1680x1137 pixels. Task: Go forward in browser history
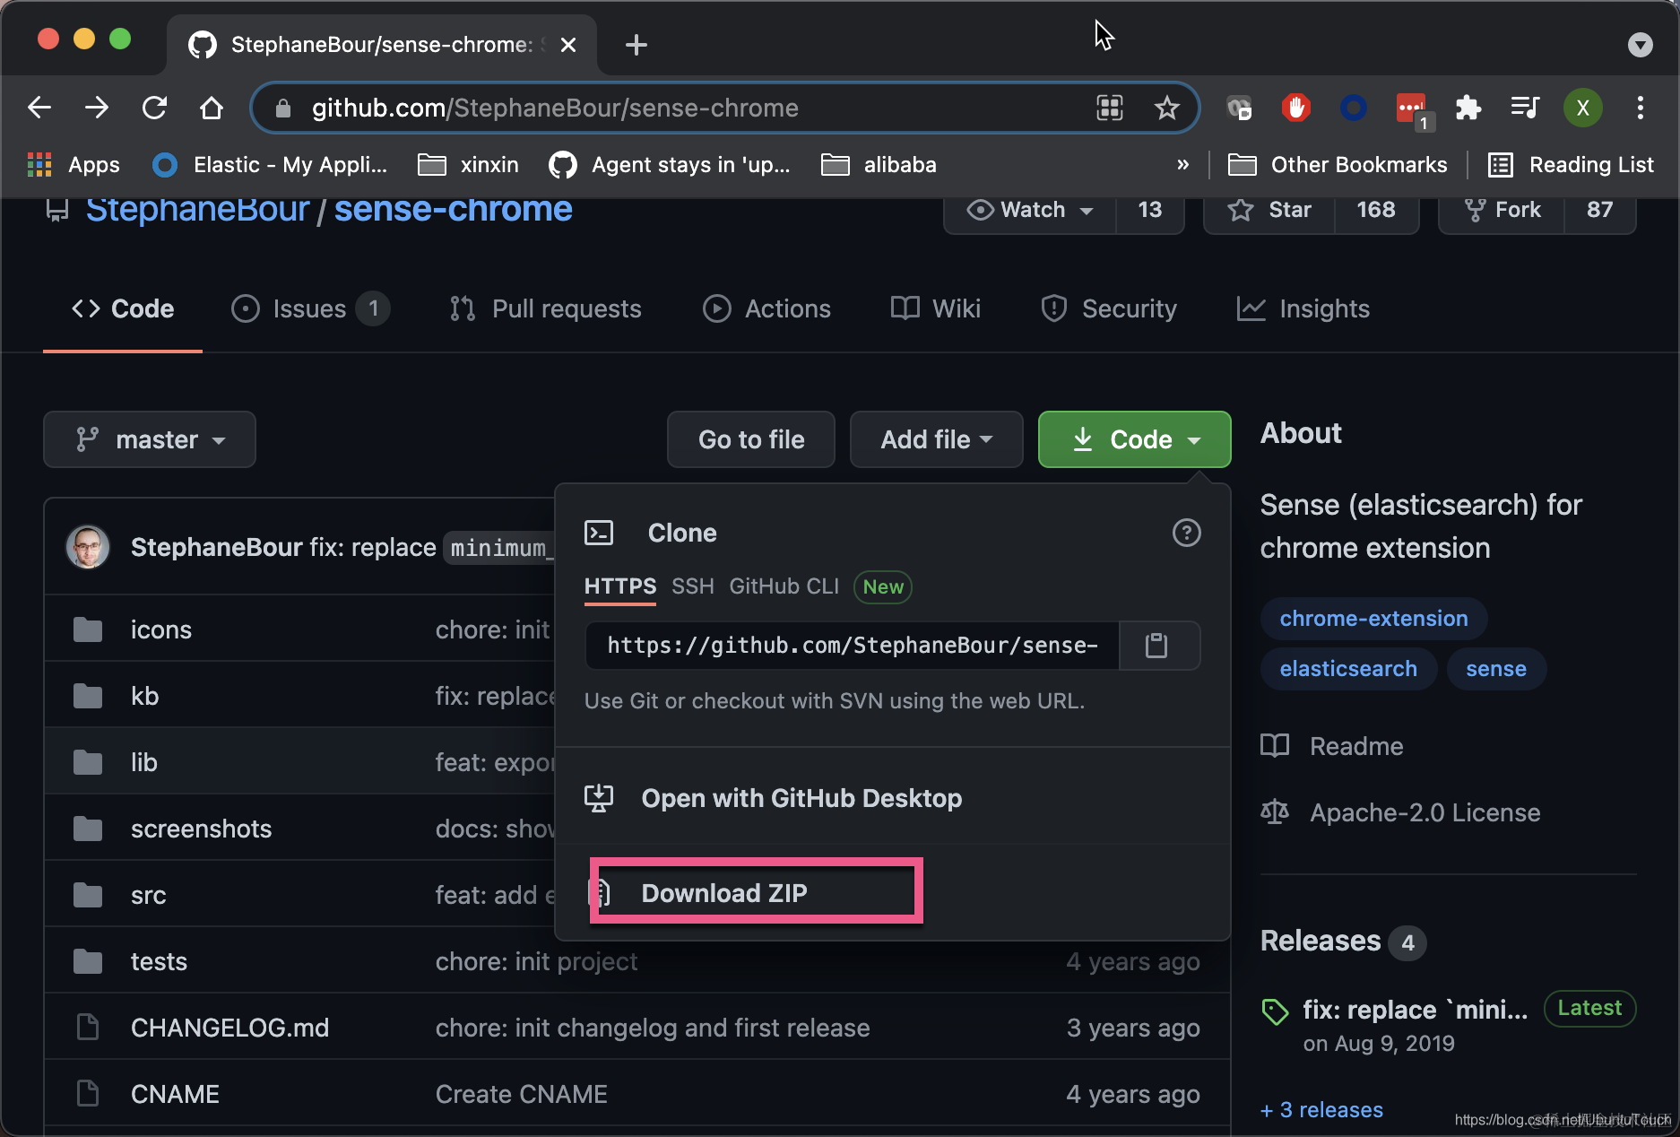point(97,108)
